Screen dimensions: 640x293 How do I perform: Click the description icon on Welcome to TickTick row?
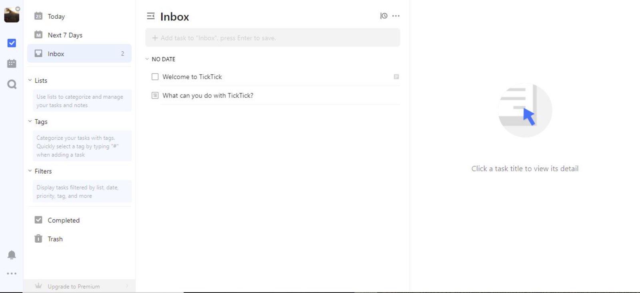click(396, 77)
